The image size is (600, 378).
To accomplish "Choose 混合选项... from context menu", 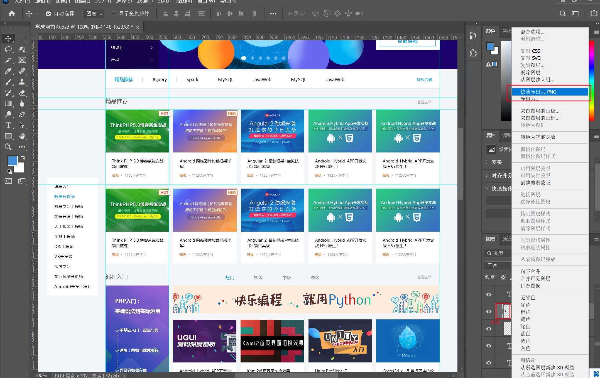I will (x=550, y=32).
